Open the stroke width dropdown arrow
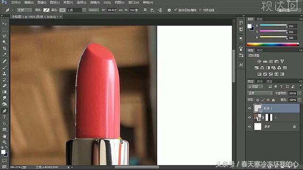The height and width of the screenshot is (170, 303). [84, 10]
